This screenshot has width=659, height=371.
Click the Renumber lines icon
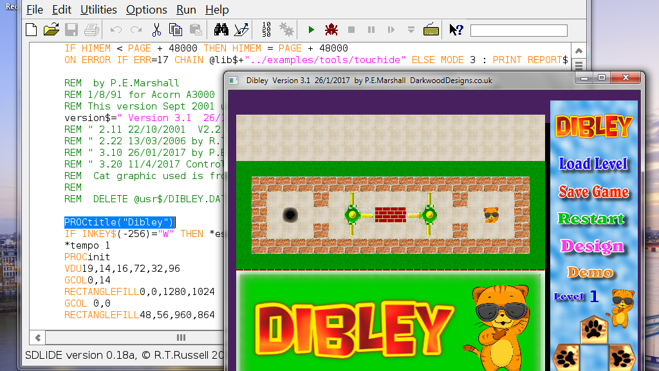[x=266, y=30]
